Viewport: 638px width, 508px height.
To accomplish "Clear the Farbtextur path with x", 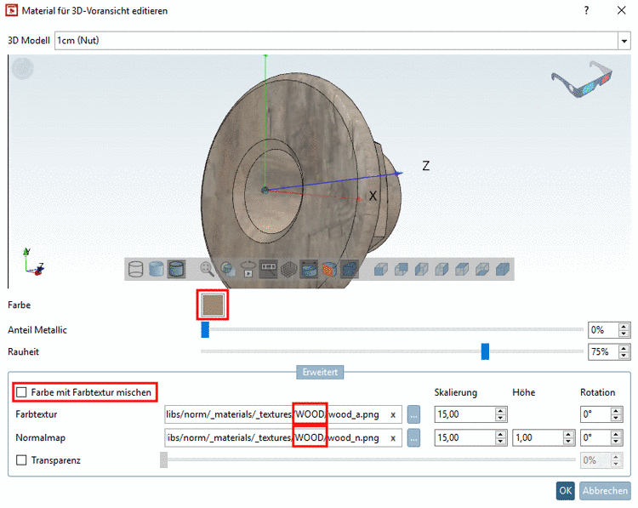I will pos(393,414).
